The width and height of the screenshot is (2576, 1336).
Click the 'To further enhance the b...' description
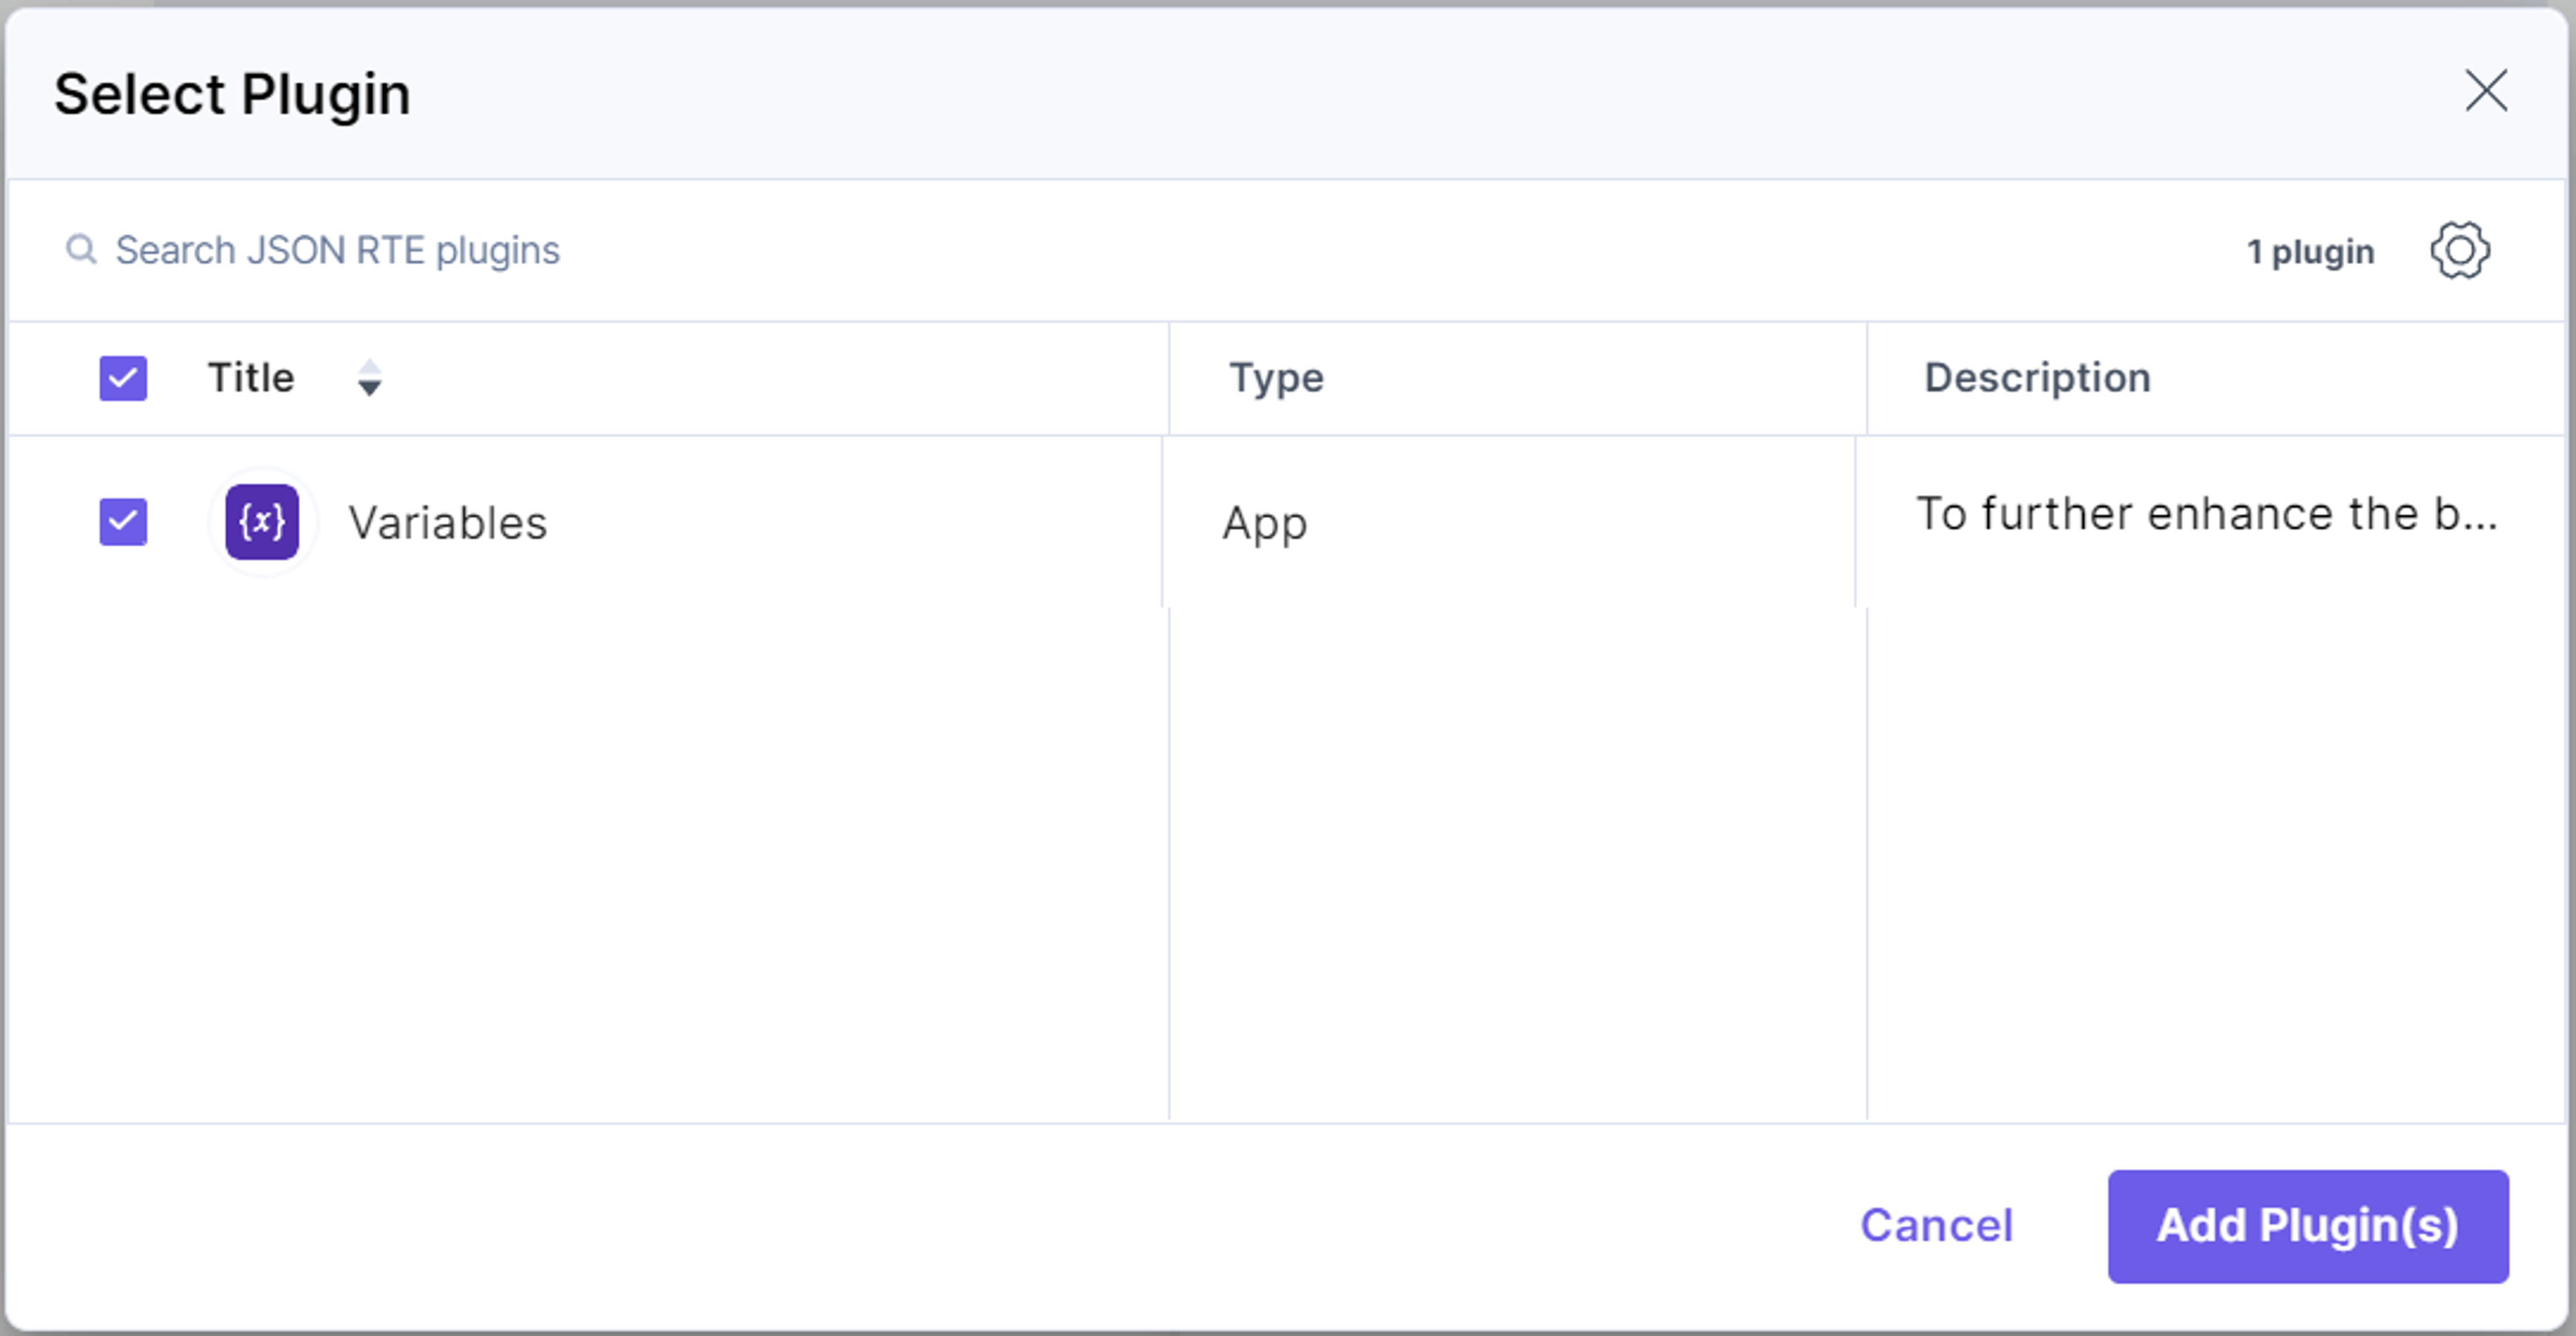pyautogui.click(x=2206, y=514)
